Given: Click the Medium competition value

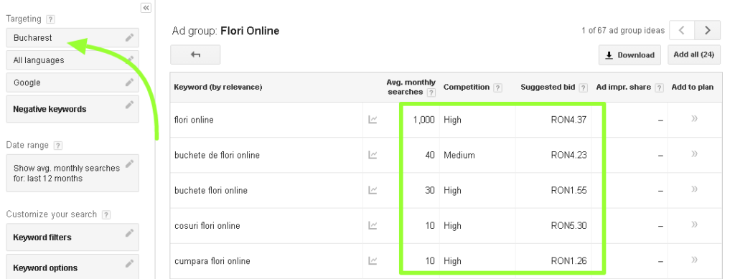Looking at the screenshot, I should coord(459,155).
